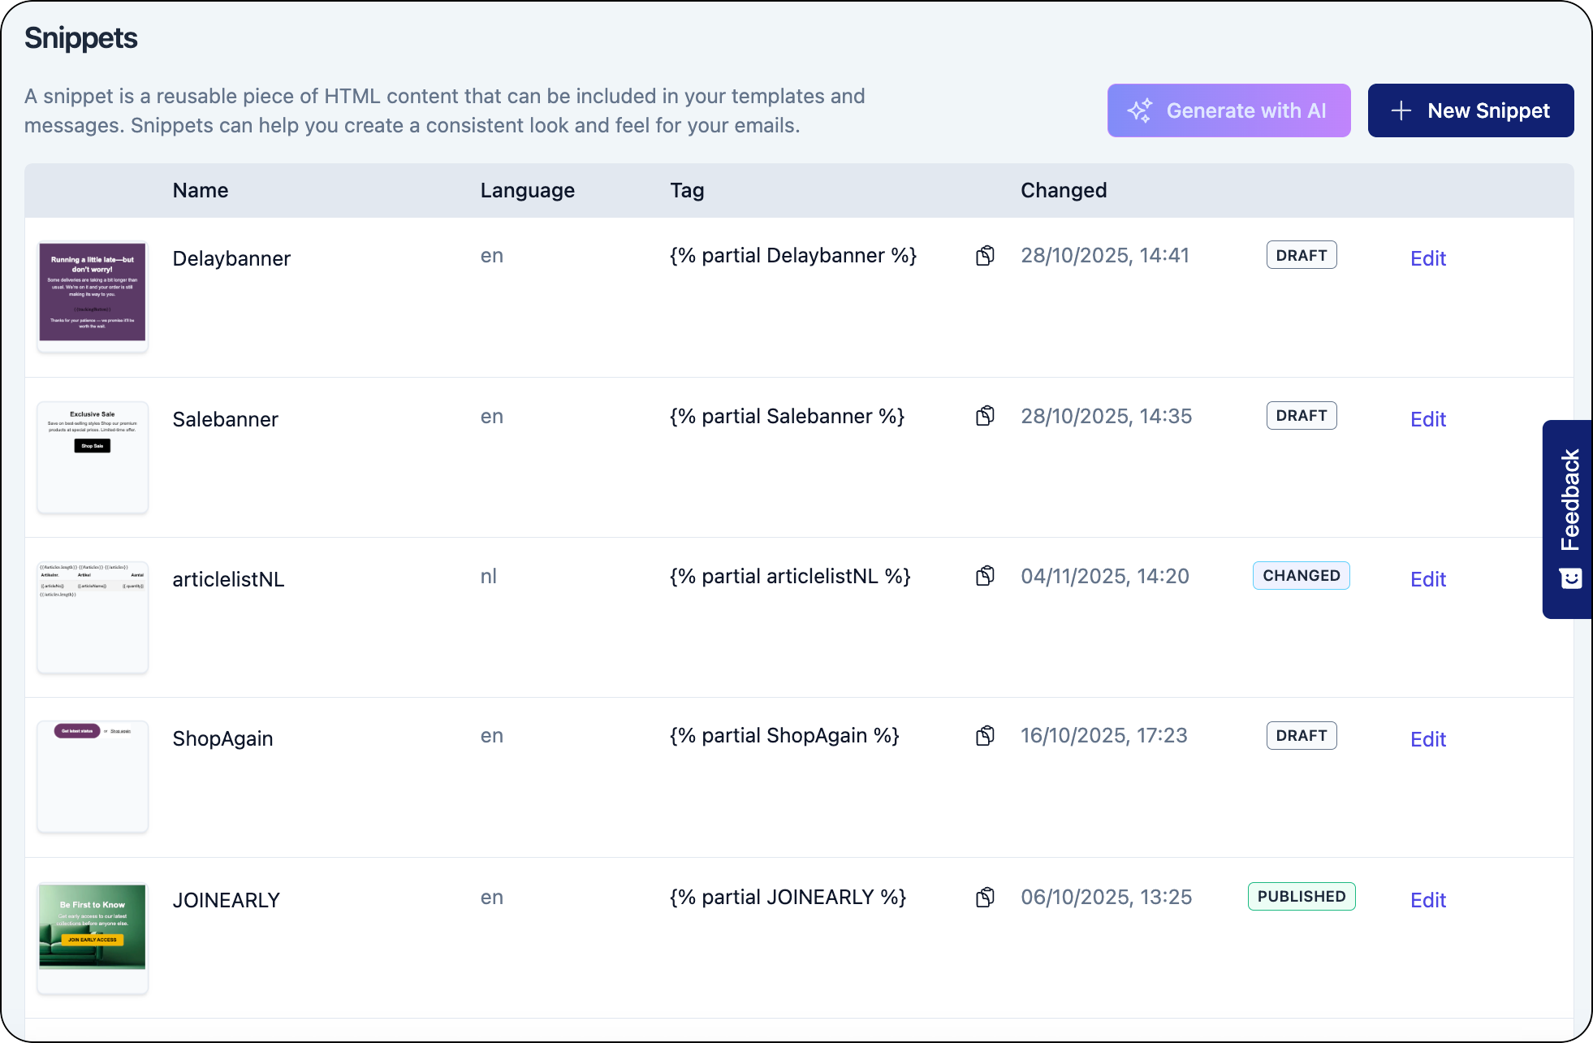Viewport: 1593px width, 1043px height.
Task: Click the sparkle icon on Generate with AI
Action: tap(1139, 110)
